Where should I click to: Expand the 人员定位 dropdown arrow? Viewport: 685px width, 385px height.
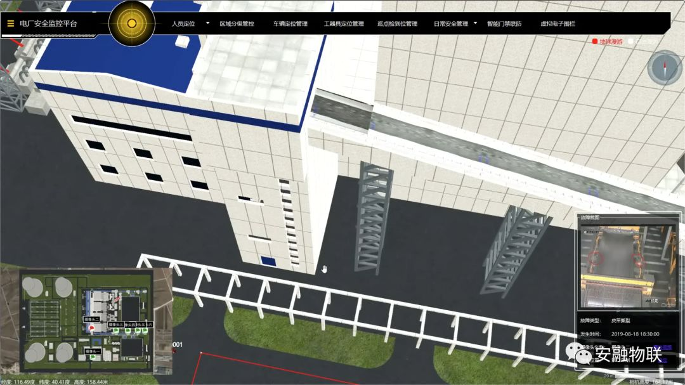coord(207,23)
